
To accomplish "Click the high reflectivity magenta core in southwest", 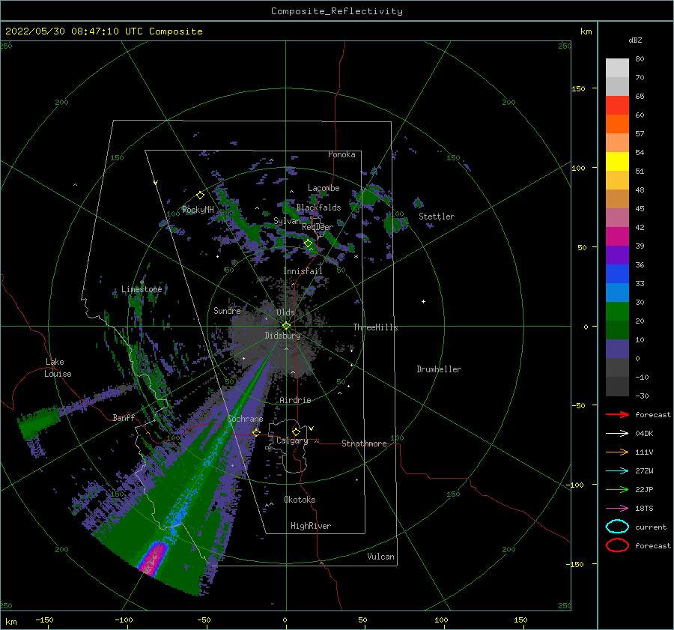I will pyautogui.click(x=154, y=558).
